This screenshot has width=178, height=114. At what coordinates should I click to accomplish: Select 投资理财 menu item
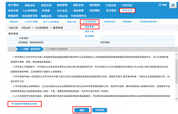click(95, 11)
